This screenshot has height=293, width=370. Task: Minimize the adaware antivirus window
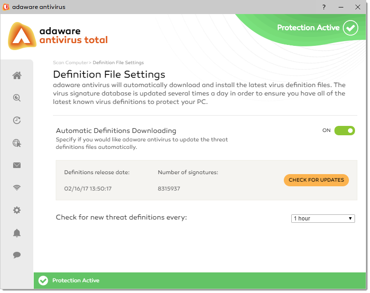pos(341,7)
